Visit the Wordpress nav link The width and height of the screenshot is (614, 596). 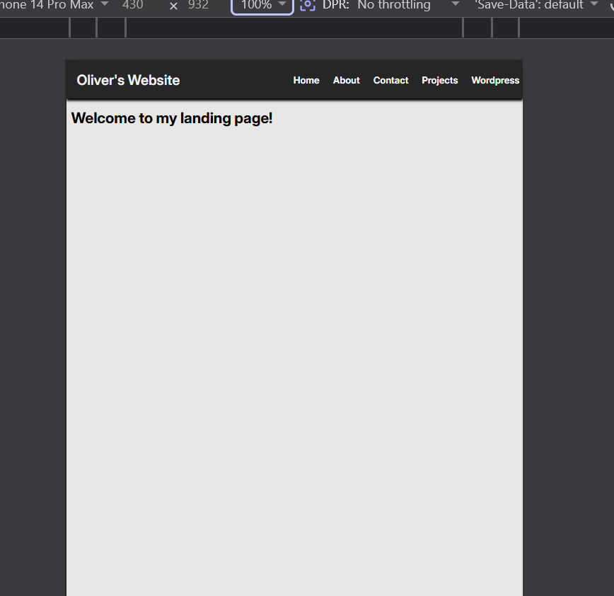495,80
